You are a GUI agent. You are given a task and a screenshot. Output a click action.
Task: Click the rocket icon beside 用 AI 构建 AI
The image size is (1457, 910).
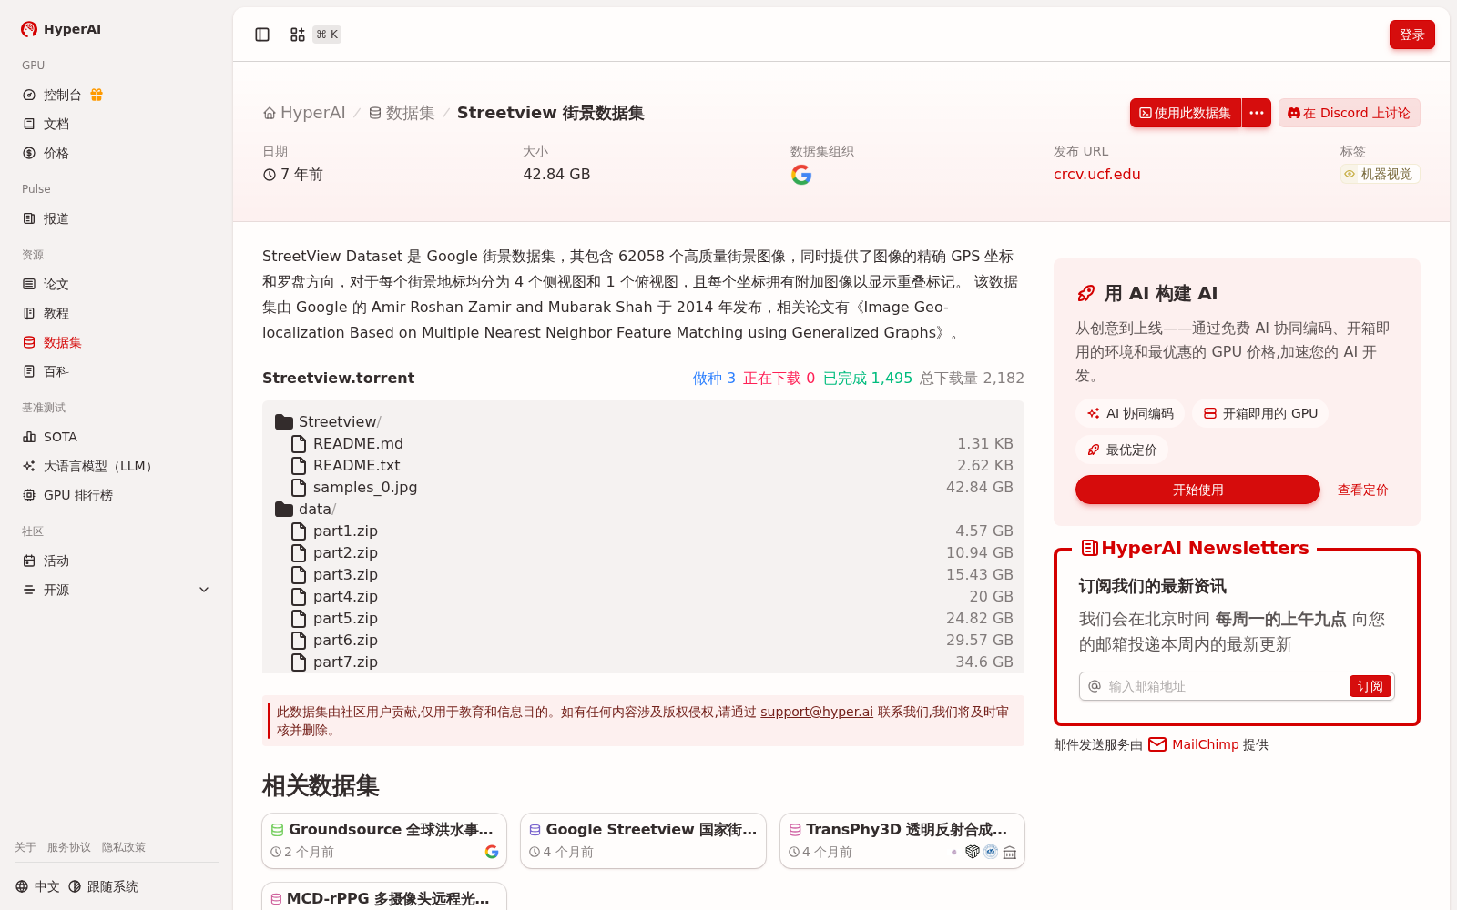point(1085,293)
